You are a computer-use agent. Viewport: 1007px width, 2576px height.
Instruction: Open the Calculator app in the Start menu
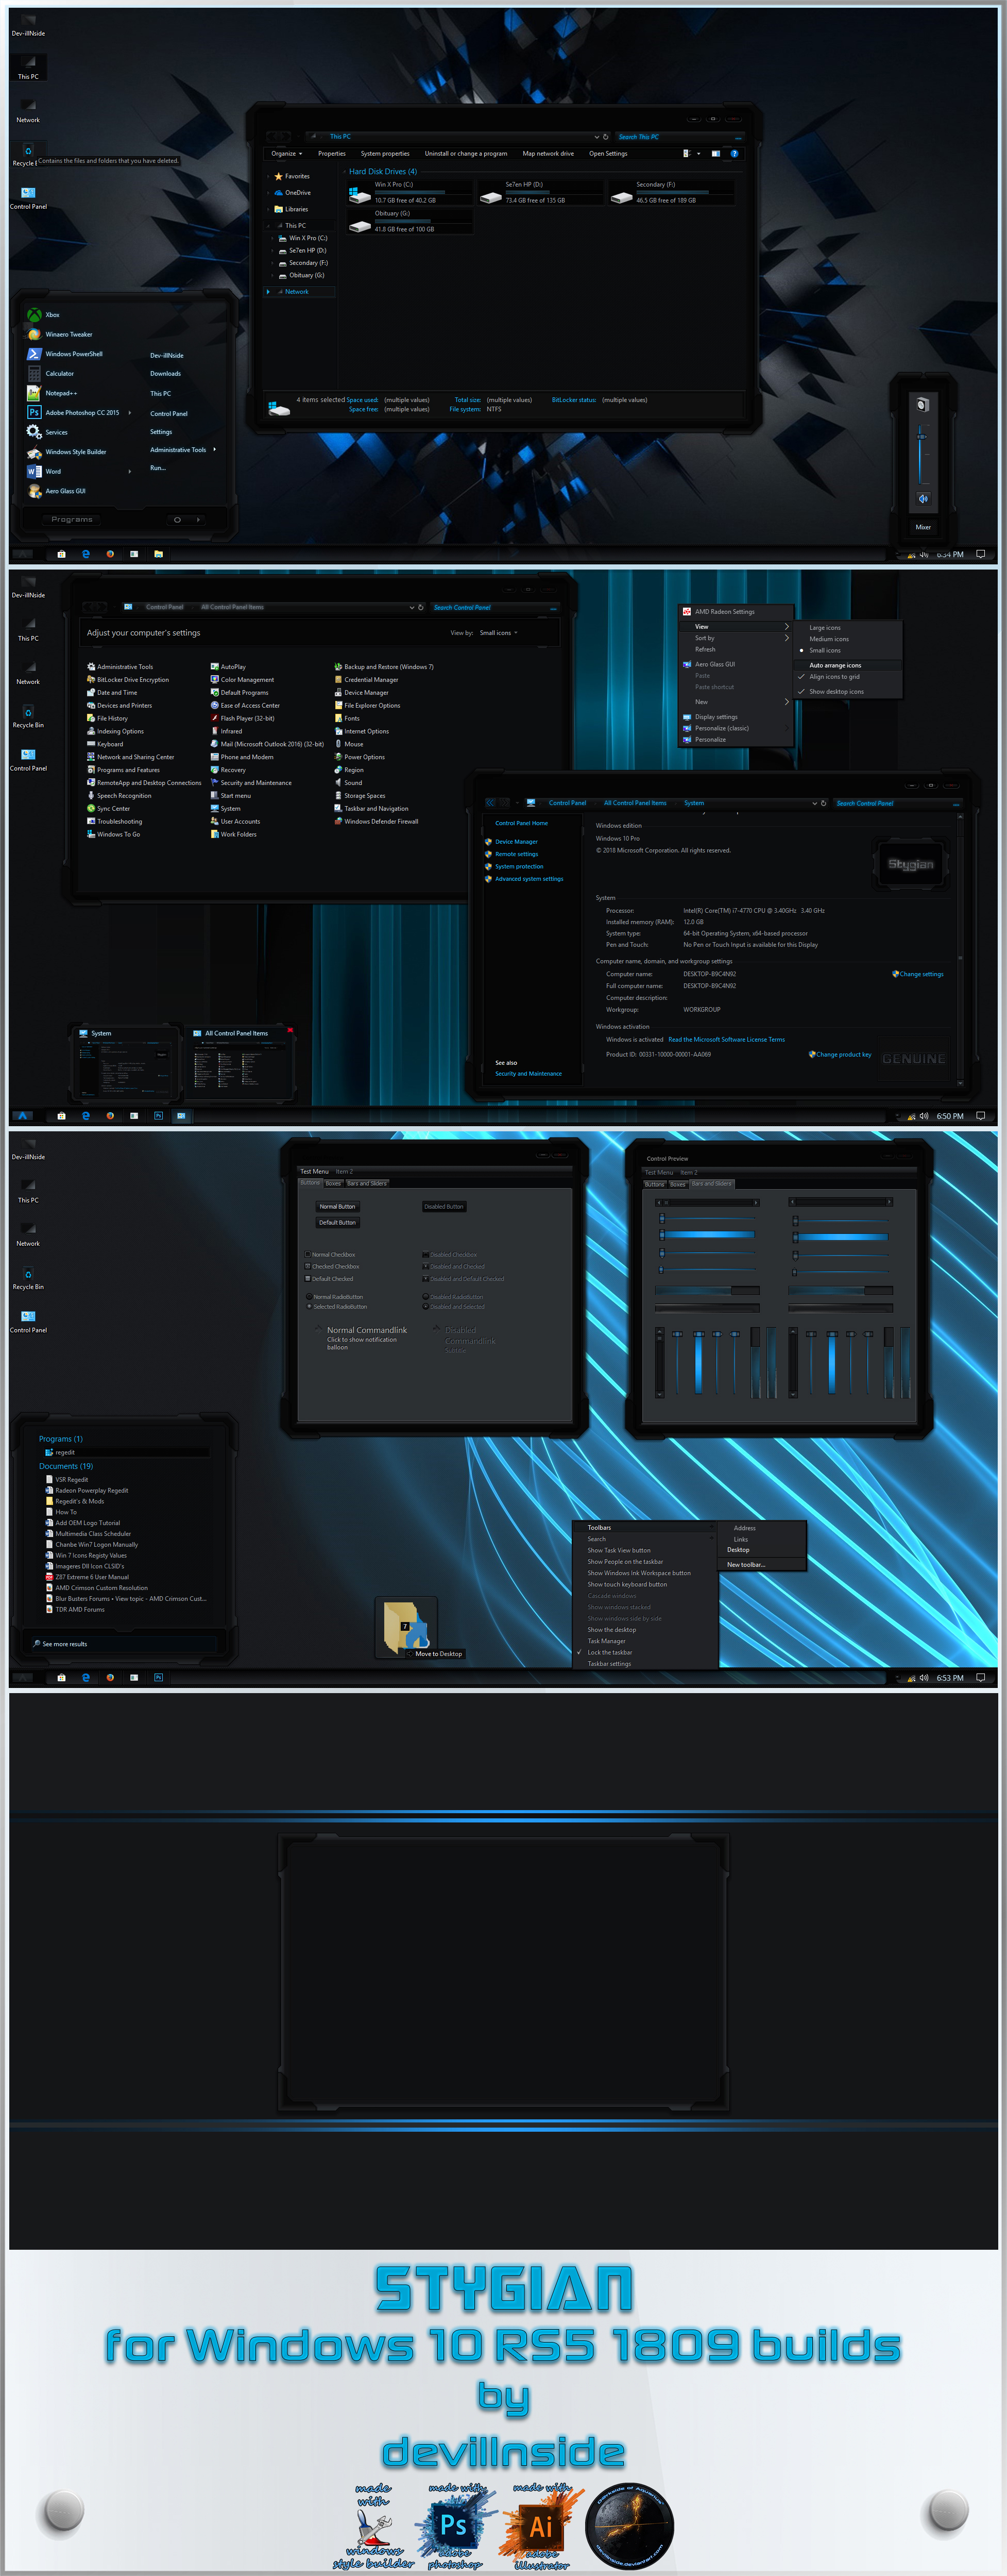pos(51,373)
